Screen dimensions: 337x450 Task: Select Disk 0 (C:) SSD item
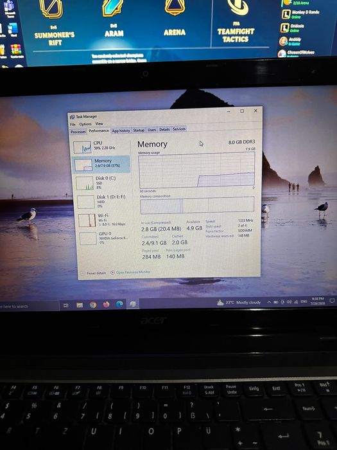click(103, 183)
